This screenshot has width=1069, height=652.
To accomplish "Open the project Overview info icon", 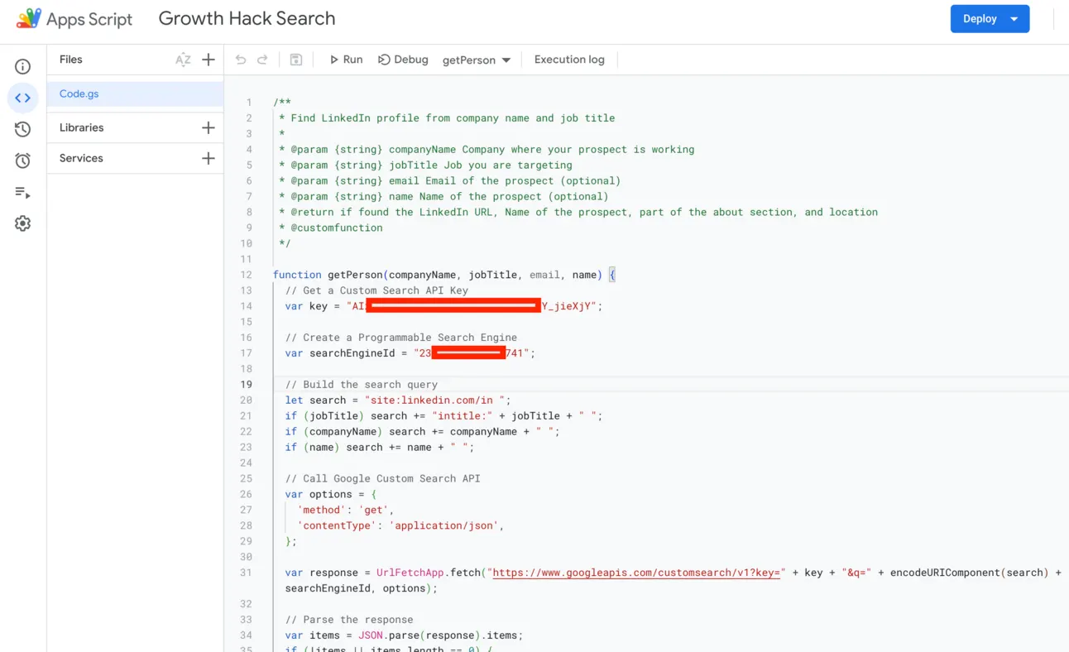I will (23, 67).
